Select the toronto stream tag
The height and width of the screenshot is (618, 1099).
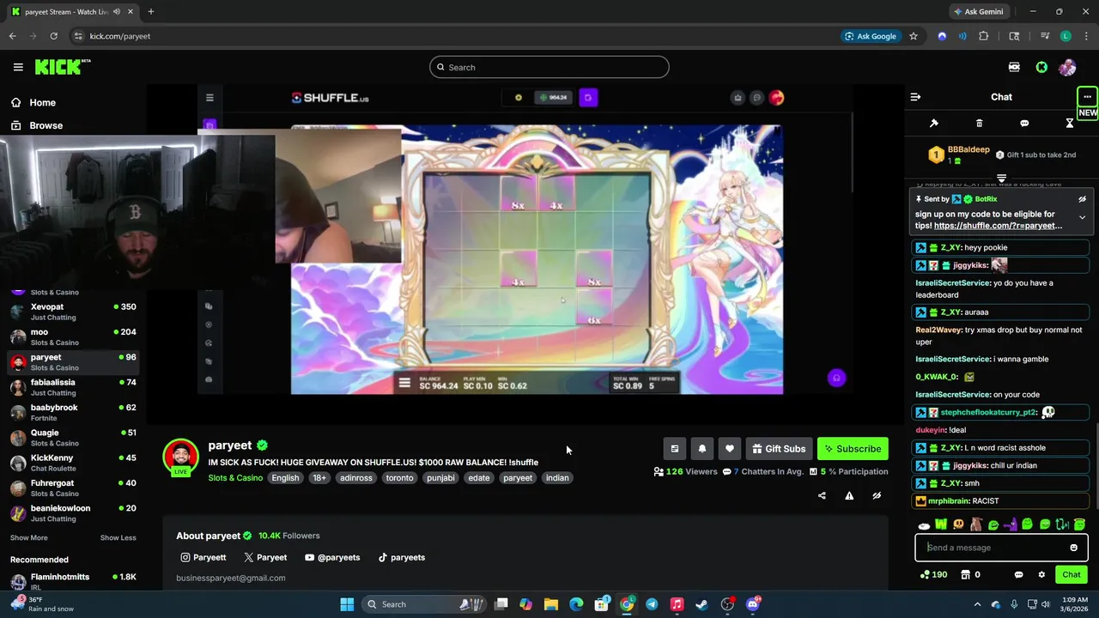click(x=399, y=478)
